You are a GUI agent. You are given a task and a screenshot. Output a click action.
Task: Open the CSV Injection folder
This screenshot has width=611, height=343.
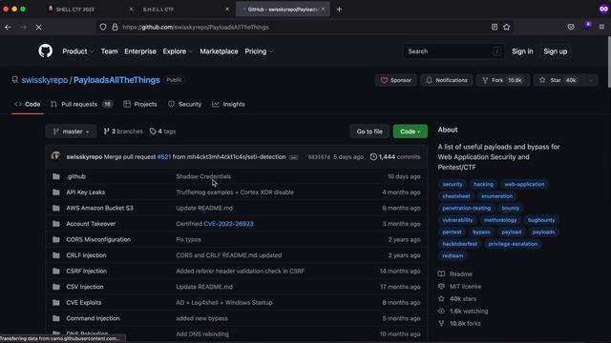point(85,287)
